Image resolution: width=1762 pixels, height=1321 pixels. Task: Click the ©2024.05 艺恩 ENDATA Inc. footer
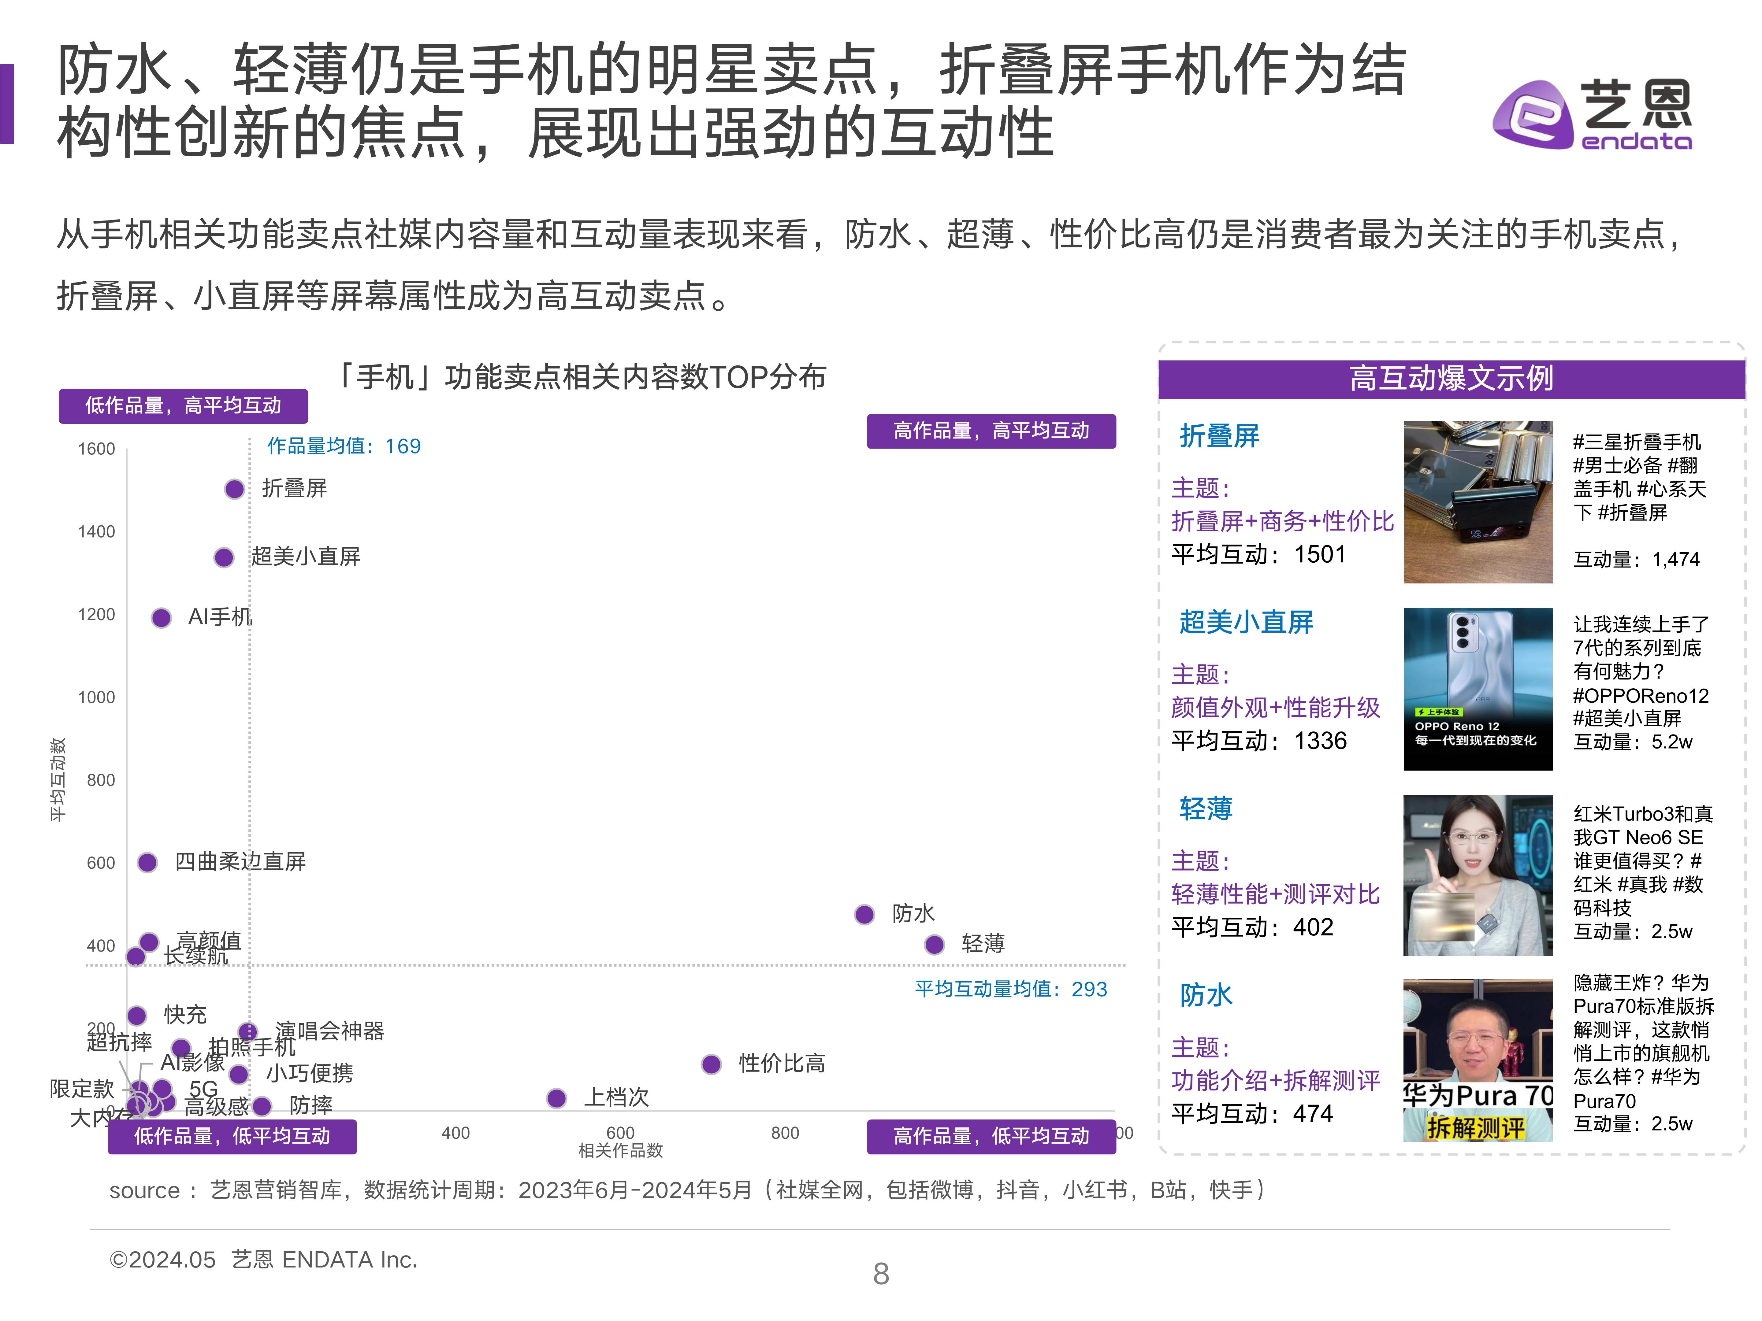pos(264,1260)
